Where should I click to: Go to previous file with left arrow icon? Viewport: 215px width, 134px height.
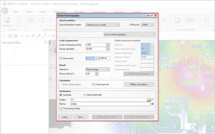[x=21, y=36]
